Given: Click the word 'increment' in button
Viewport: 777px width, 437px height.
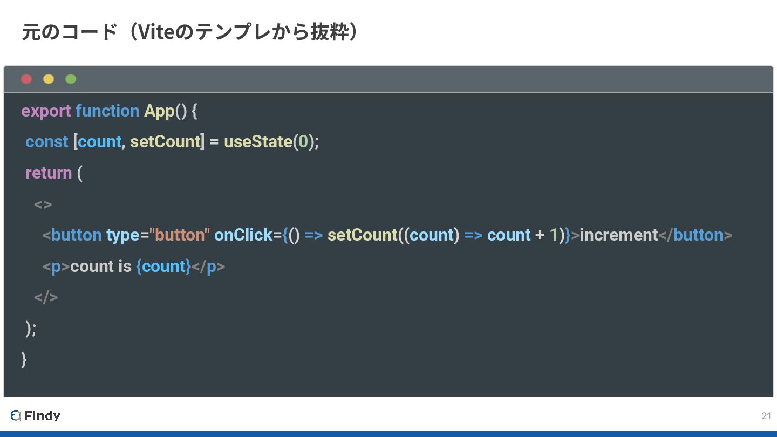Looking at the screenshot, I should (x=619, y=235).
